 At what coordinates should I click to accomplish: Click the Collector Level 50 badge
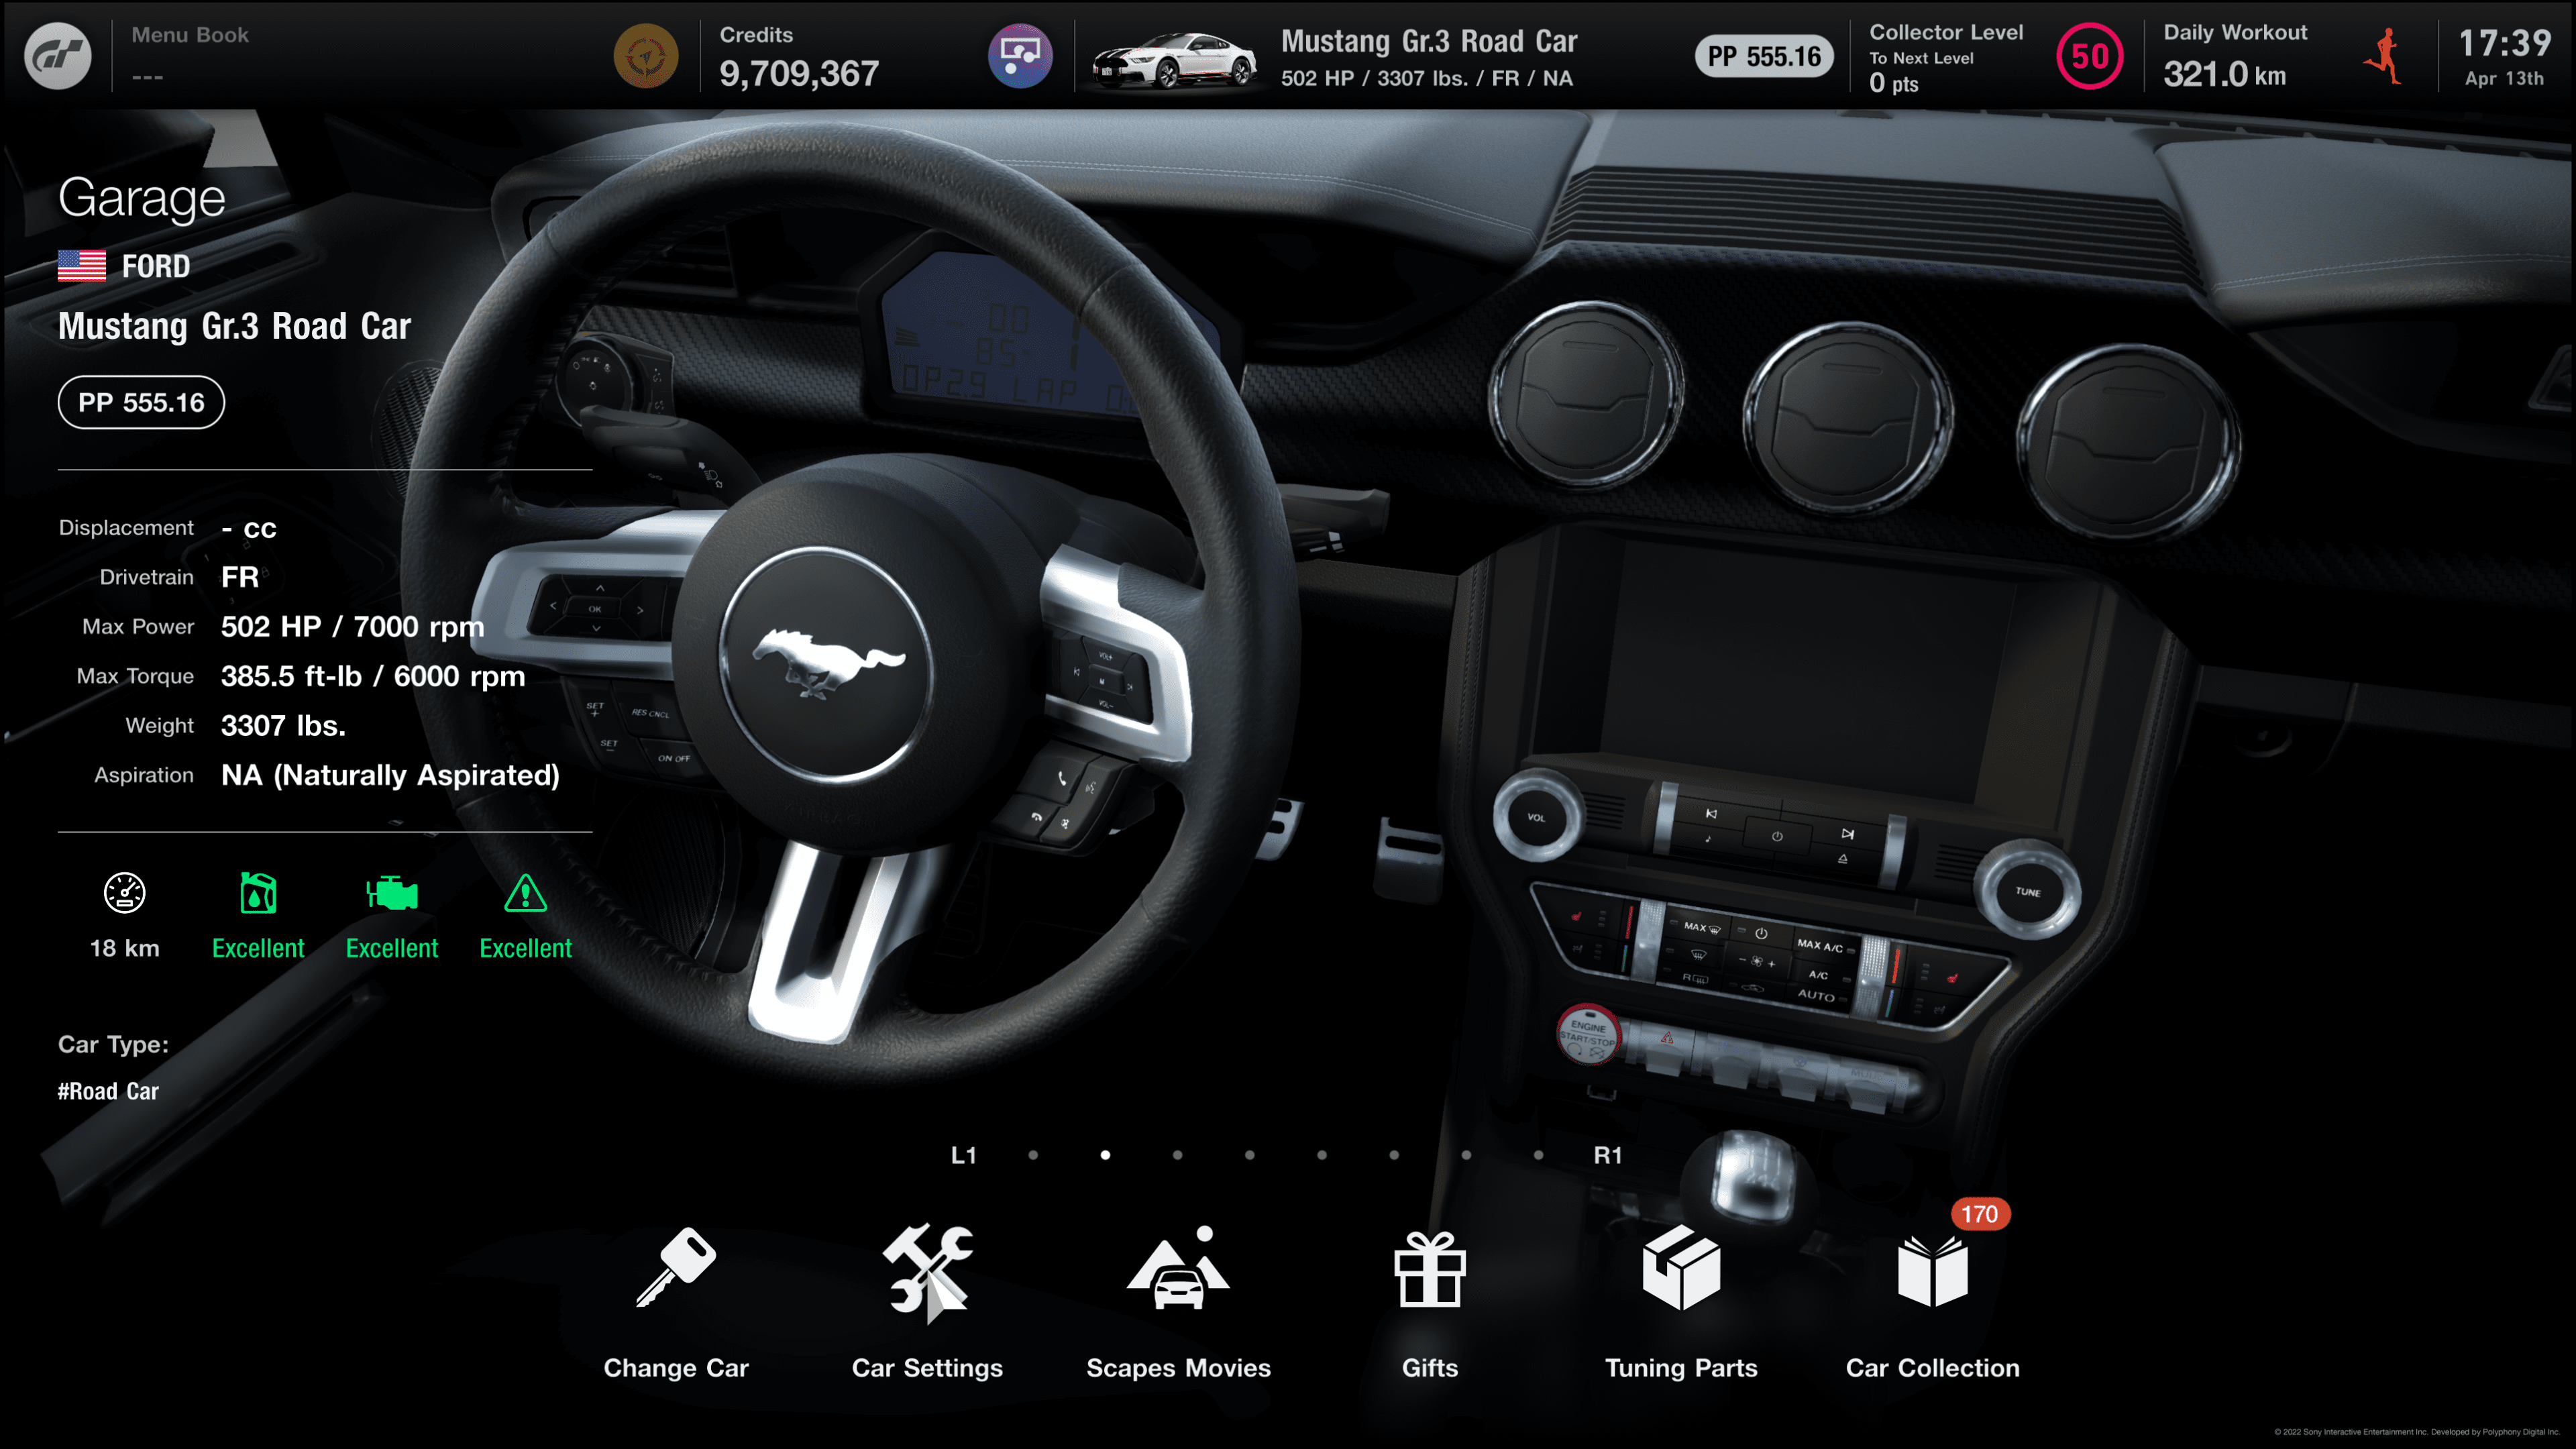2090,56
